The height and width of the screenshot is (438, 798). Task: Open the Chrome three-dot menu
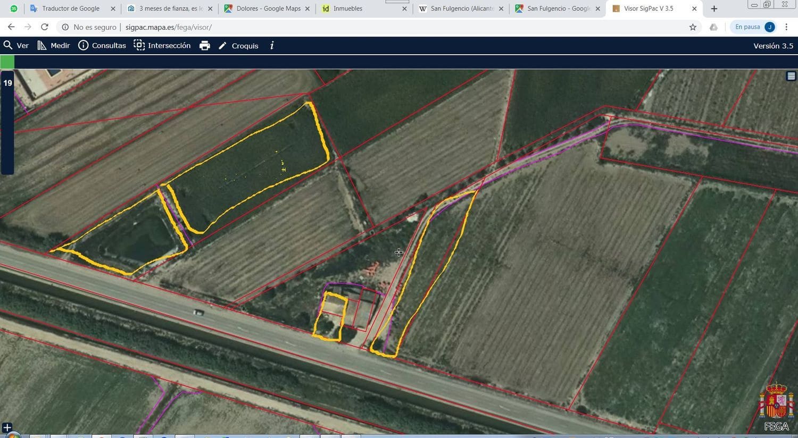pos(786,27)
